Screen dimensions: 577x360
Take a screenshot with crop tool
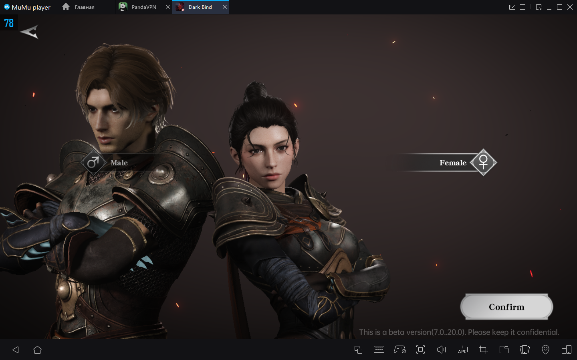[x=483, y=350]
